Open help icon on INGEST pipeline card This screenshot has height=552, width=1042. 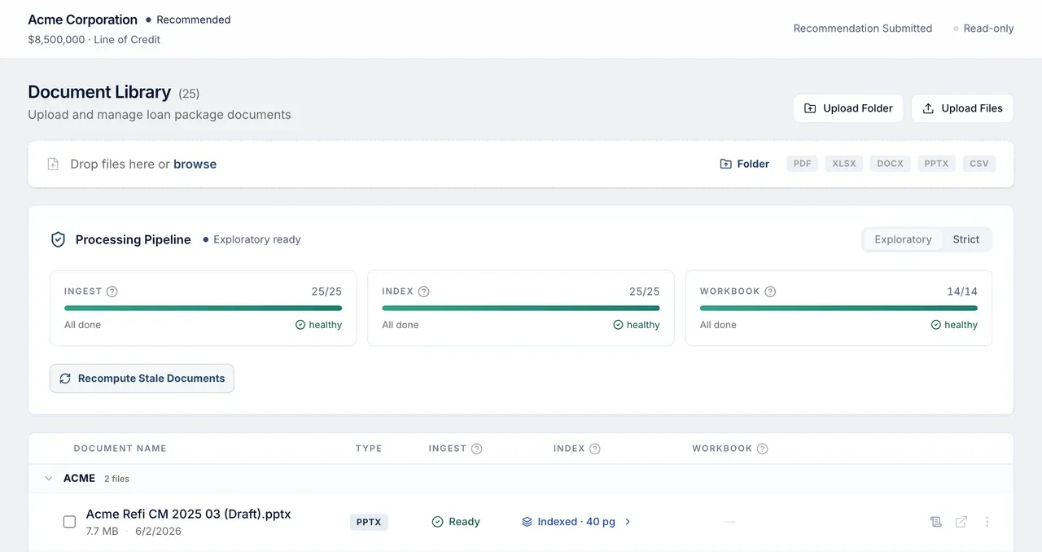(112, 291)
